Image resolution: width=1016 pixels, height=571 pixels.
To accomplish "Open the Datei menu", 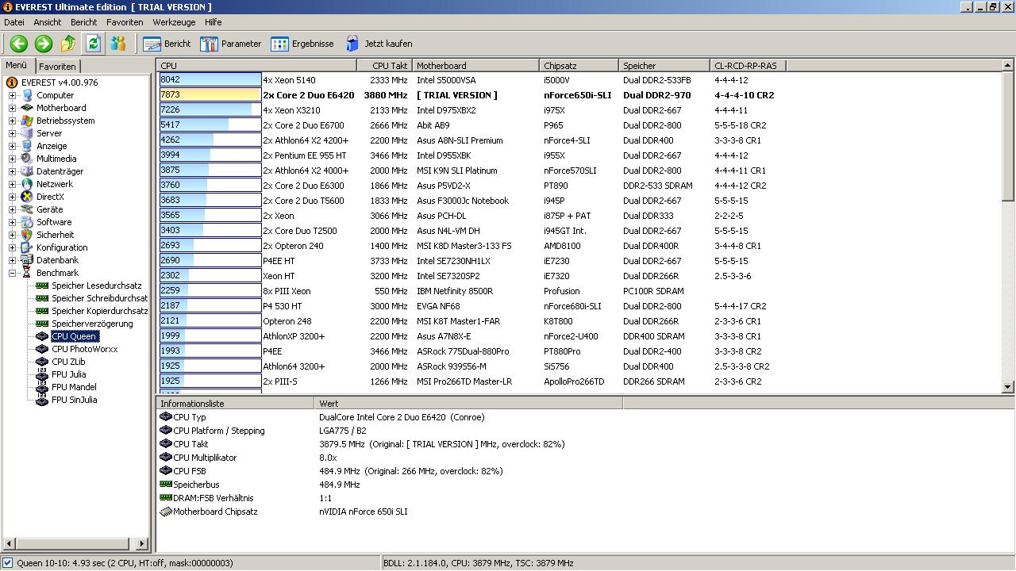I will (x=14, y=22).
